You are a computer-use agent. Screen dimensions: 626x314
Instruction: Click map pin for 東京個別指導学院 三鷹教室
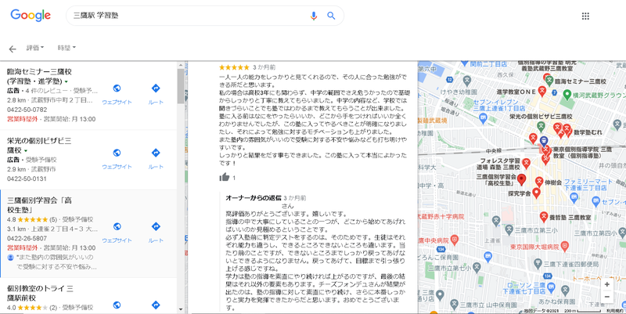coord(546,150)
